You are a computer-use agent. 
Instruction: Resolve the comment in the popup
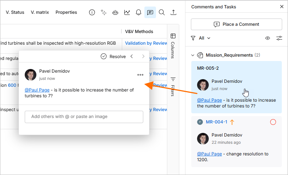[113, 57]
